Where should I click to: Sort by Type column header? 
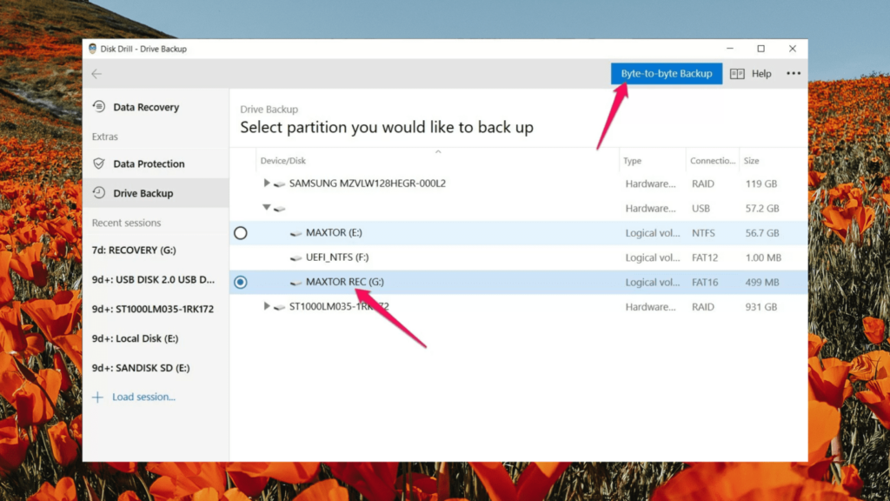[633, 161]
